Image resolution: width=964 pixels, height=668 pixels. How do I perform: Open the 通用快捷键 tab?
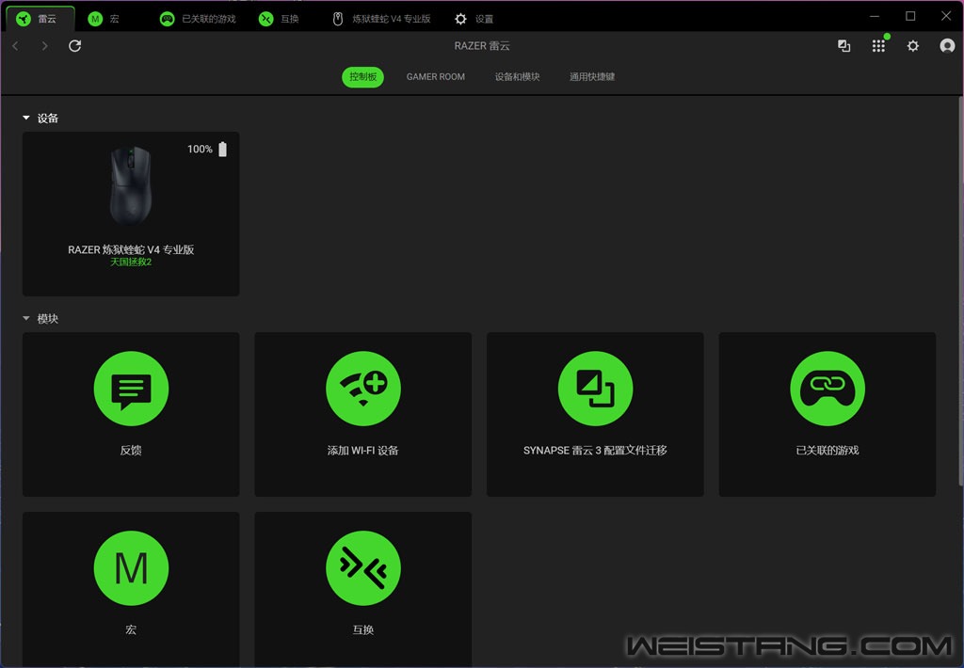coord(591,77)
